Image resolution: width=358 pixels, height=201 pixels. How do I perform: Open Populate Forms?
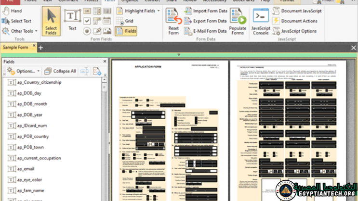[238, 21]
